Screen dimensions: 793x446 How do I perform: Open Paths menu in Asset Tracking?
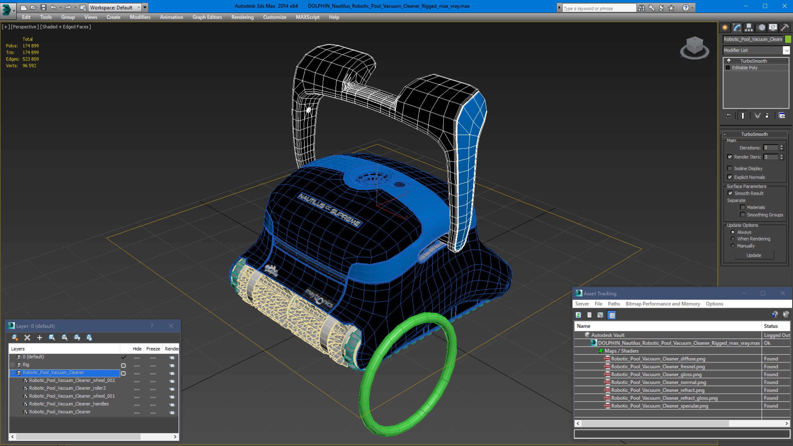tap(614, 304)
